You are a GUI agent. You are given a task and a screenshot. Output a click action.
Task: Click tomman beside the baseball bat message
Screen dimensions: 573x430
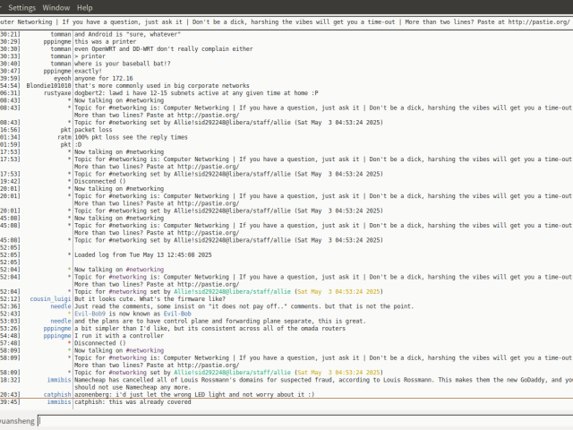click(61, 63)
